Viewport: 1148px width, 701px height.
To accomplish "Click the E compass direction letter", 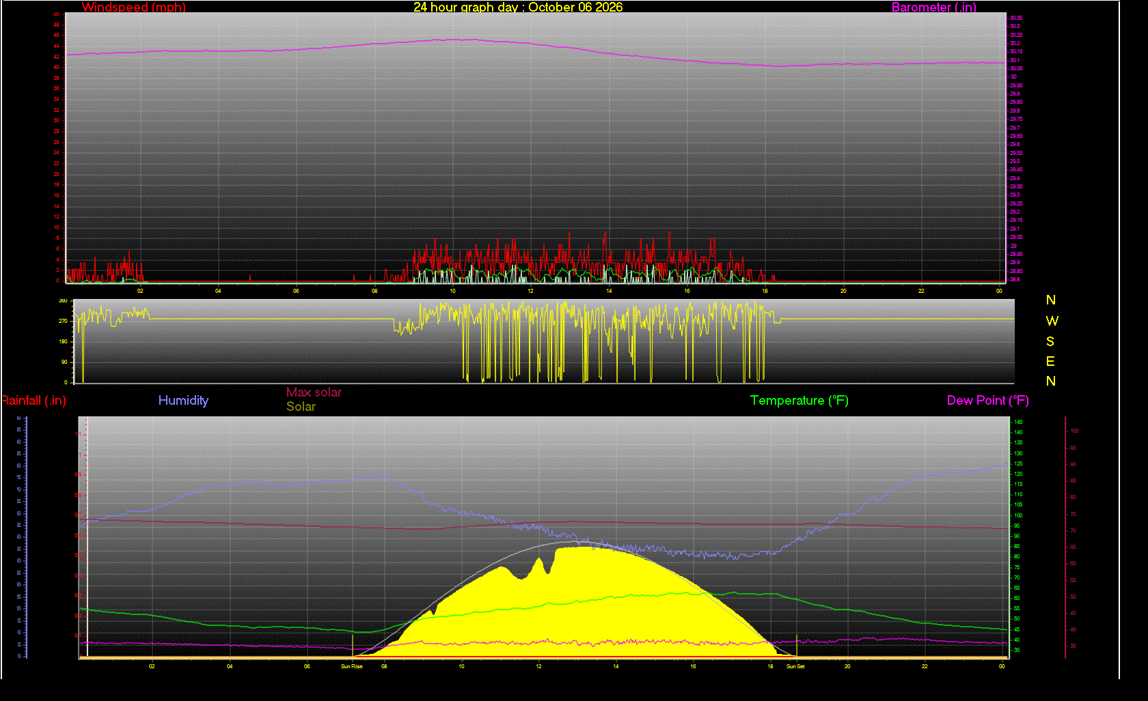I will click(1050, 361).
